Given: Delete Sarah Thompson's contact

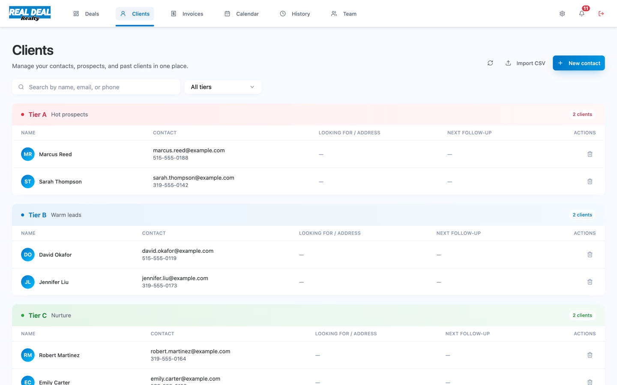Looking at the screenshot, I should tap(590, 181).
